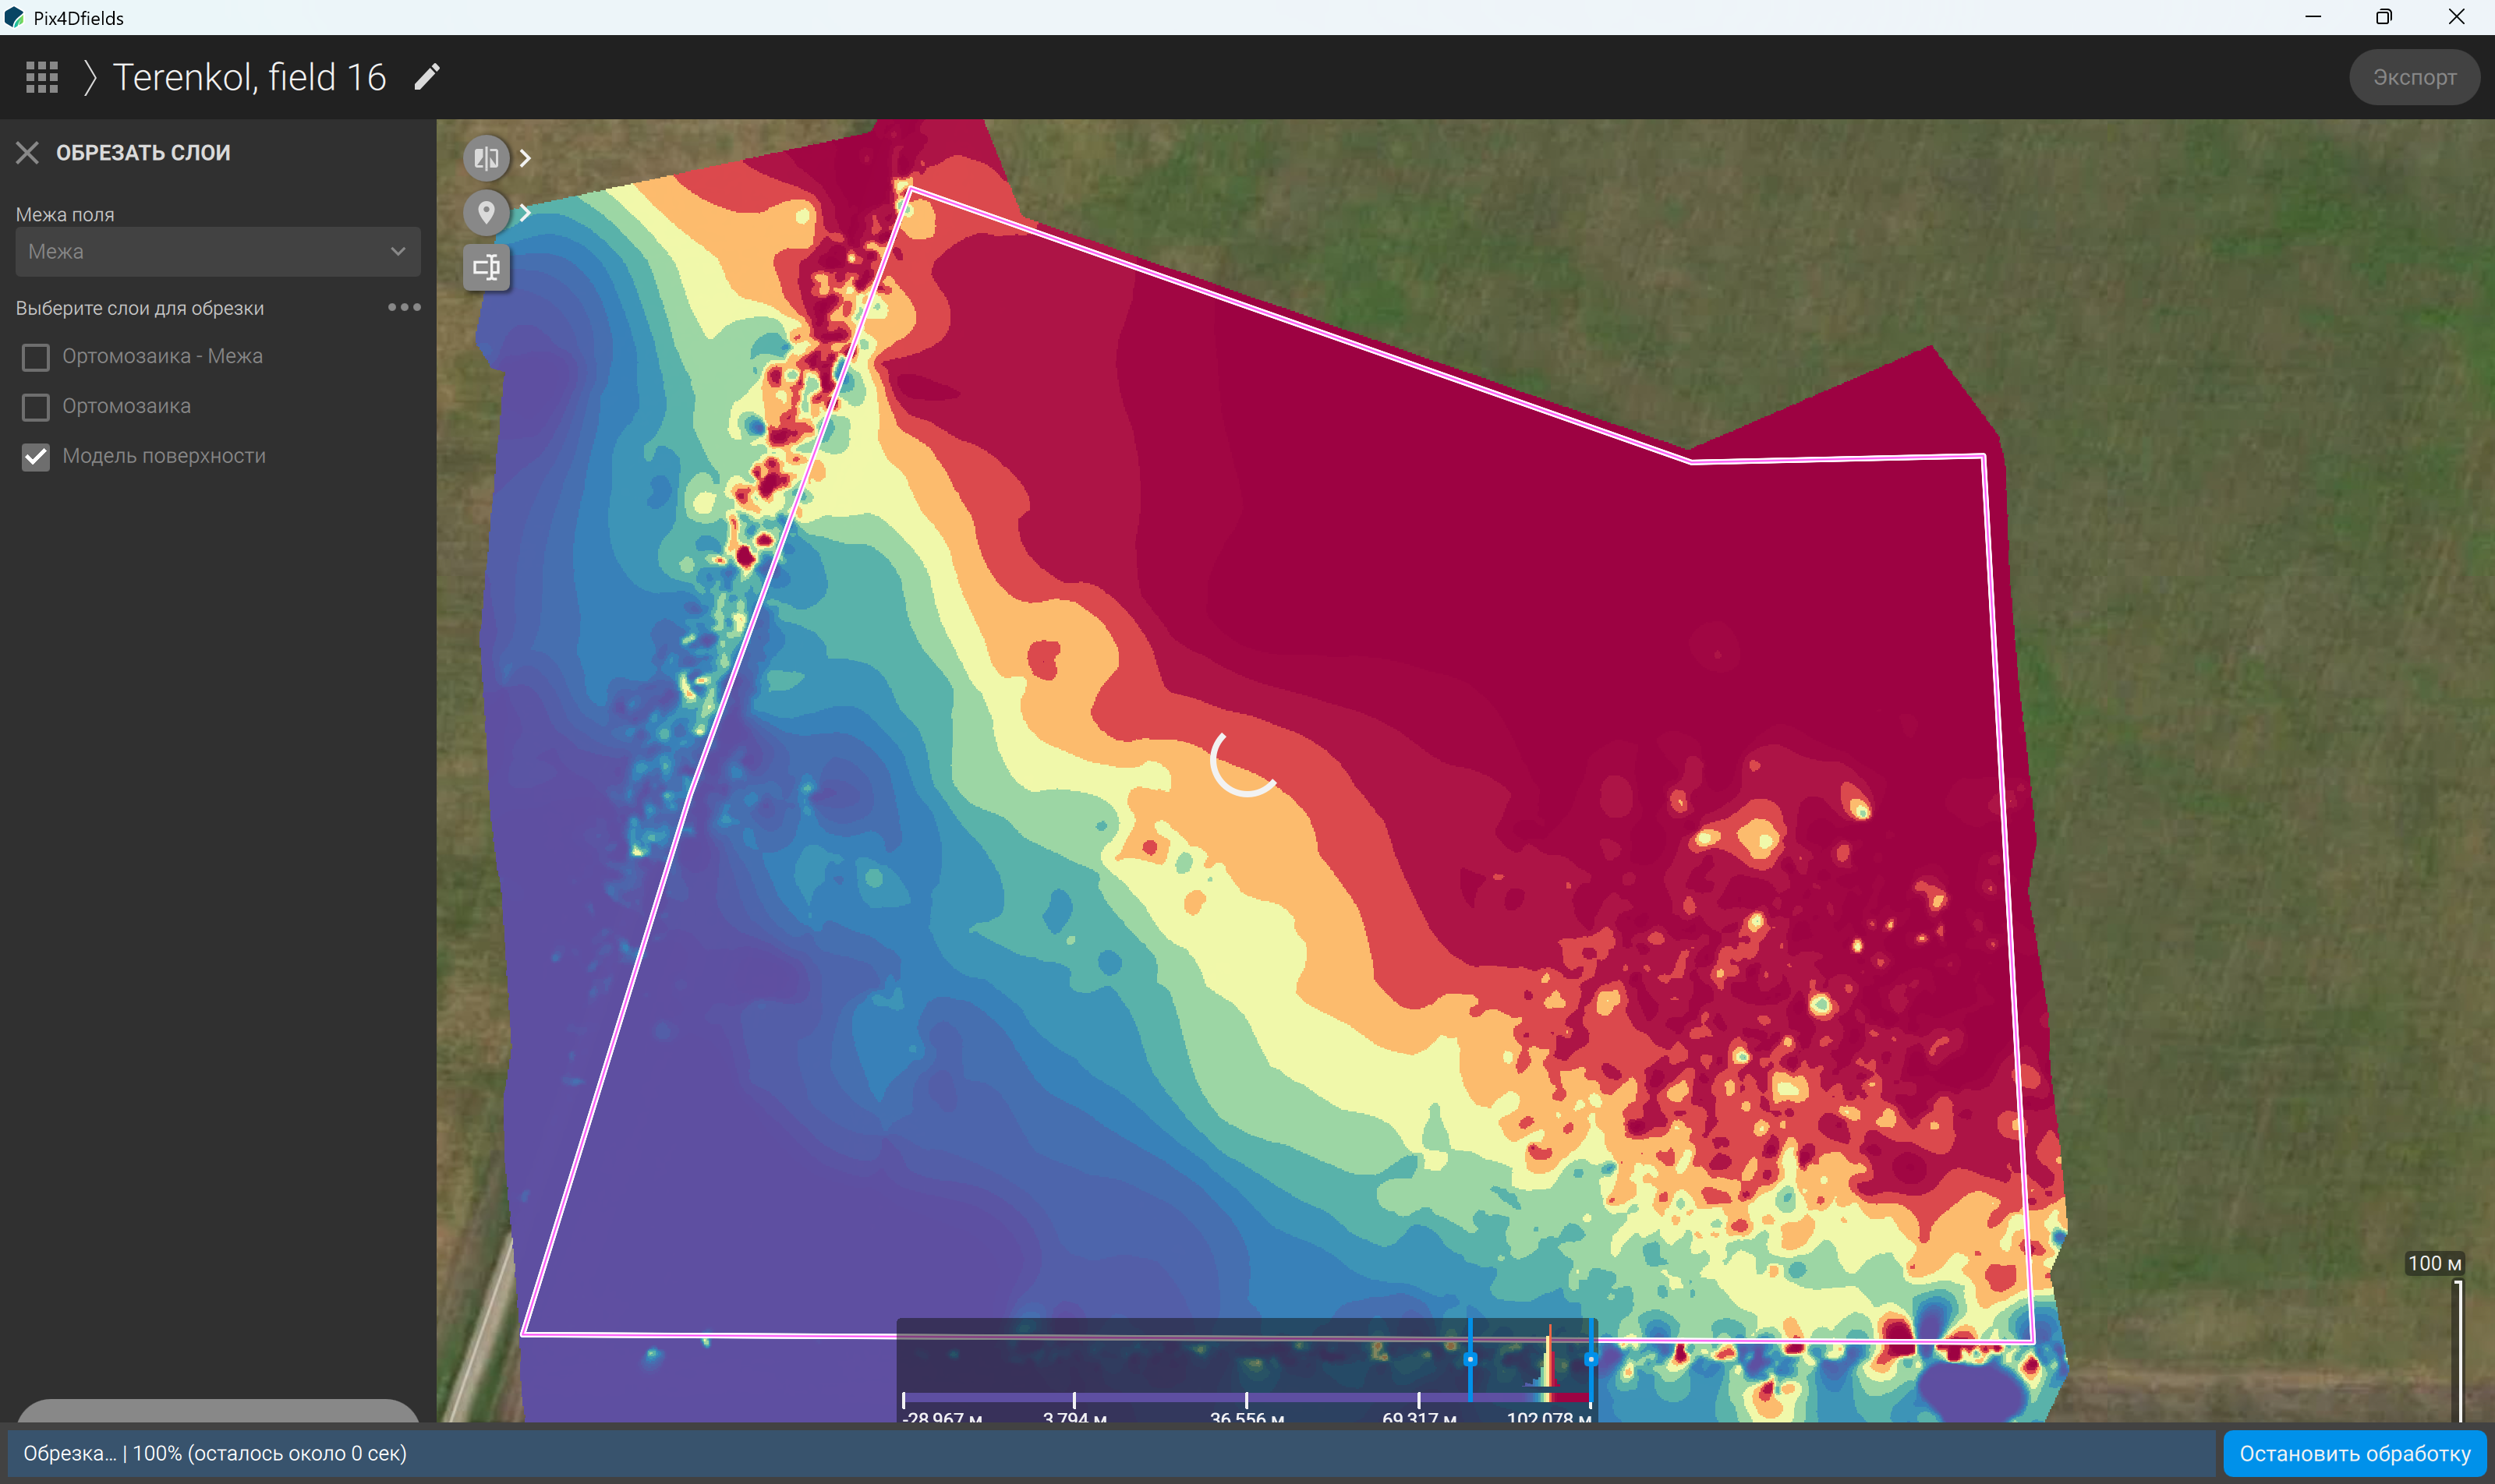Open the compare view tool
The height and width of the screenshot is (1484, 2495).
pos(487,158)
